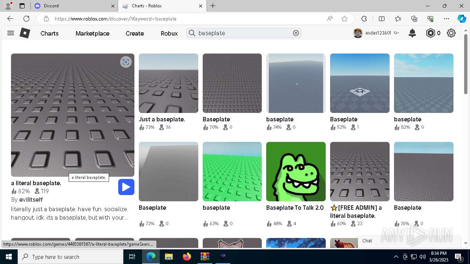
Task: Open the favorites list
Action: click(x=398, y=19)
